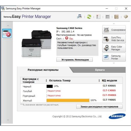Click the sidebar up arrow

(8, 26)
